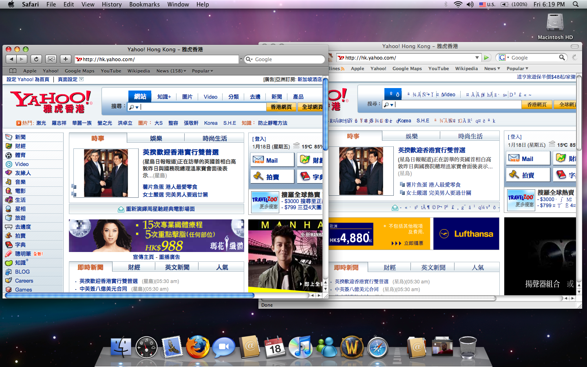Viewport: 587px width, 367px height.
Task: Click front window horizontal scrollbar
Action: pos(130,295)
